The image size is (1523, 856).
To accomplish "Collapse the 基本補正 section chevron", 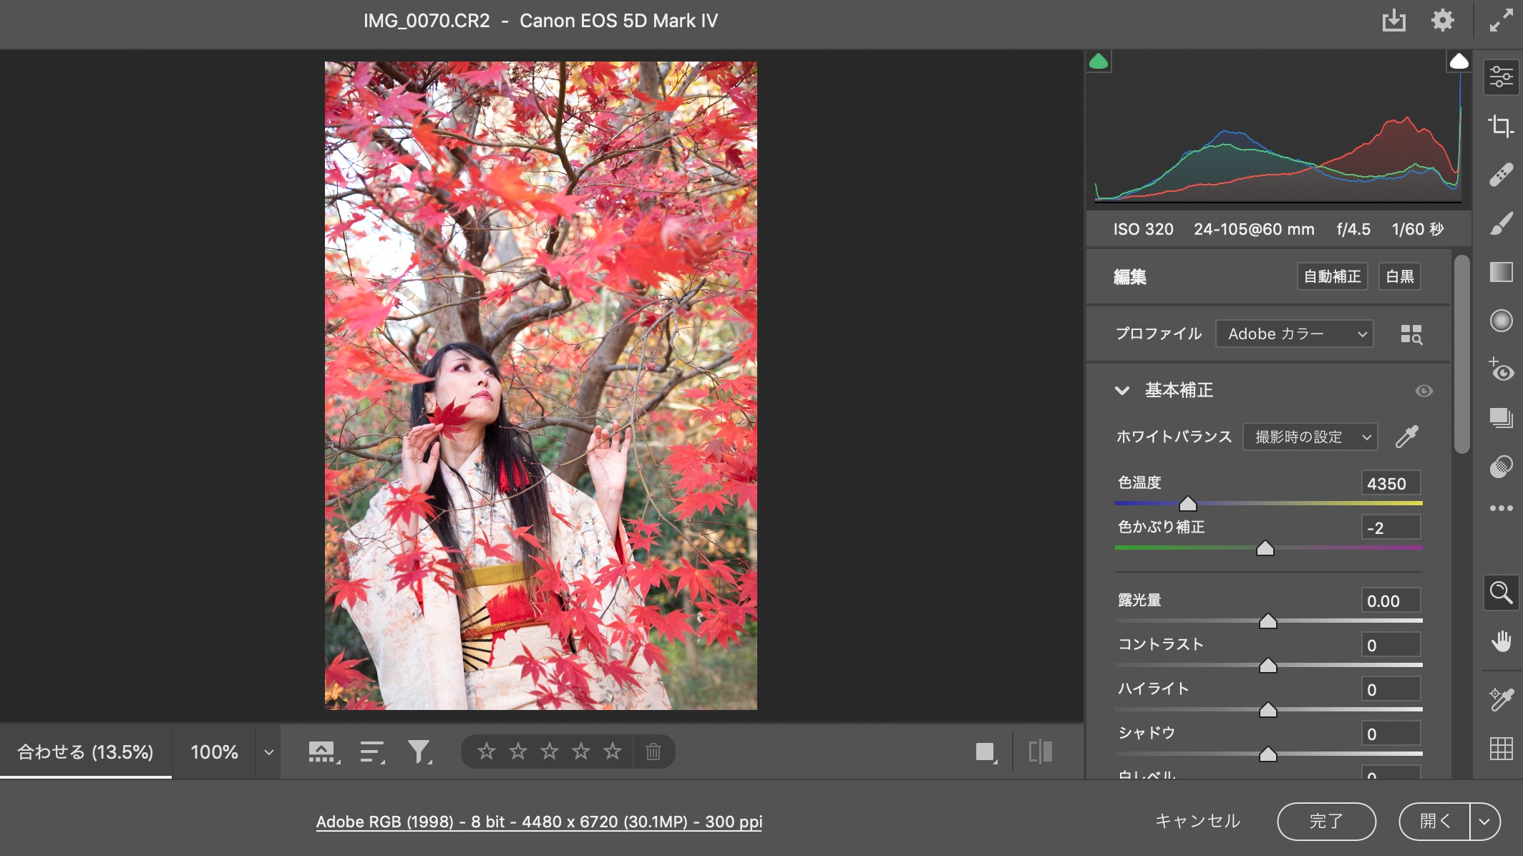I will click(x=1122, y=391).
